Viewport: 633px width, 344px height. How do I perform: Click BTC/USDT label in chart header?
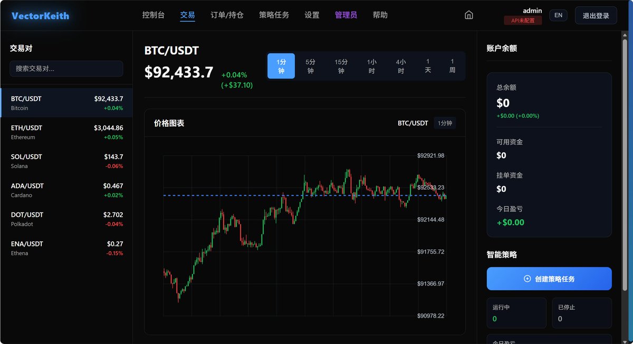click(x=413, y=123)
